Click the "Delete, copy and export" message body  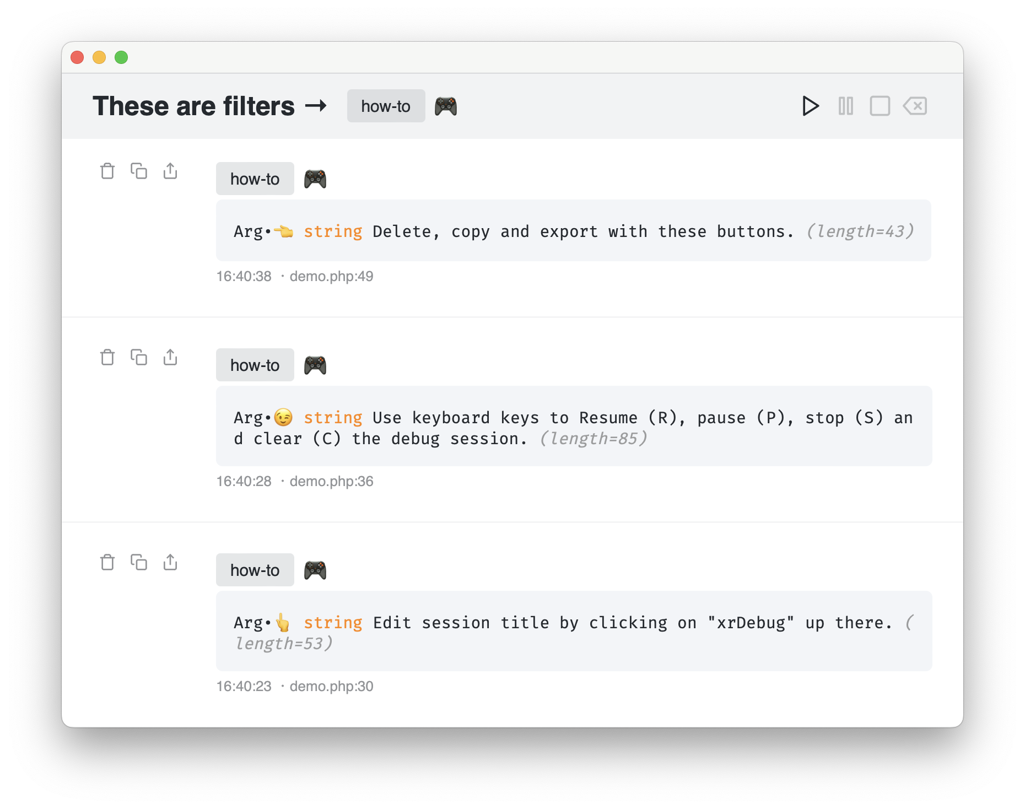pyautogui.click(x=573, y=230)
